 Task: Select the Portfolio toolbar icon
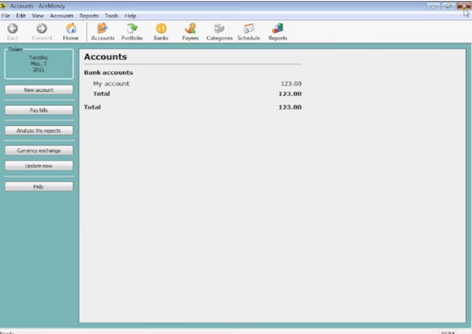pos(132,31)
